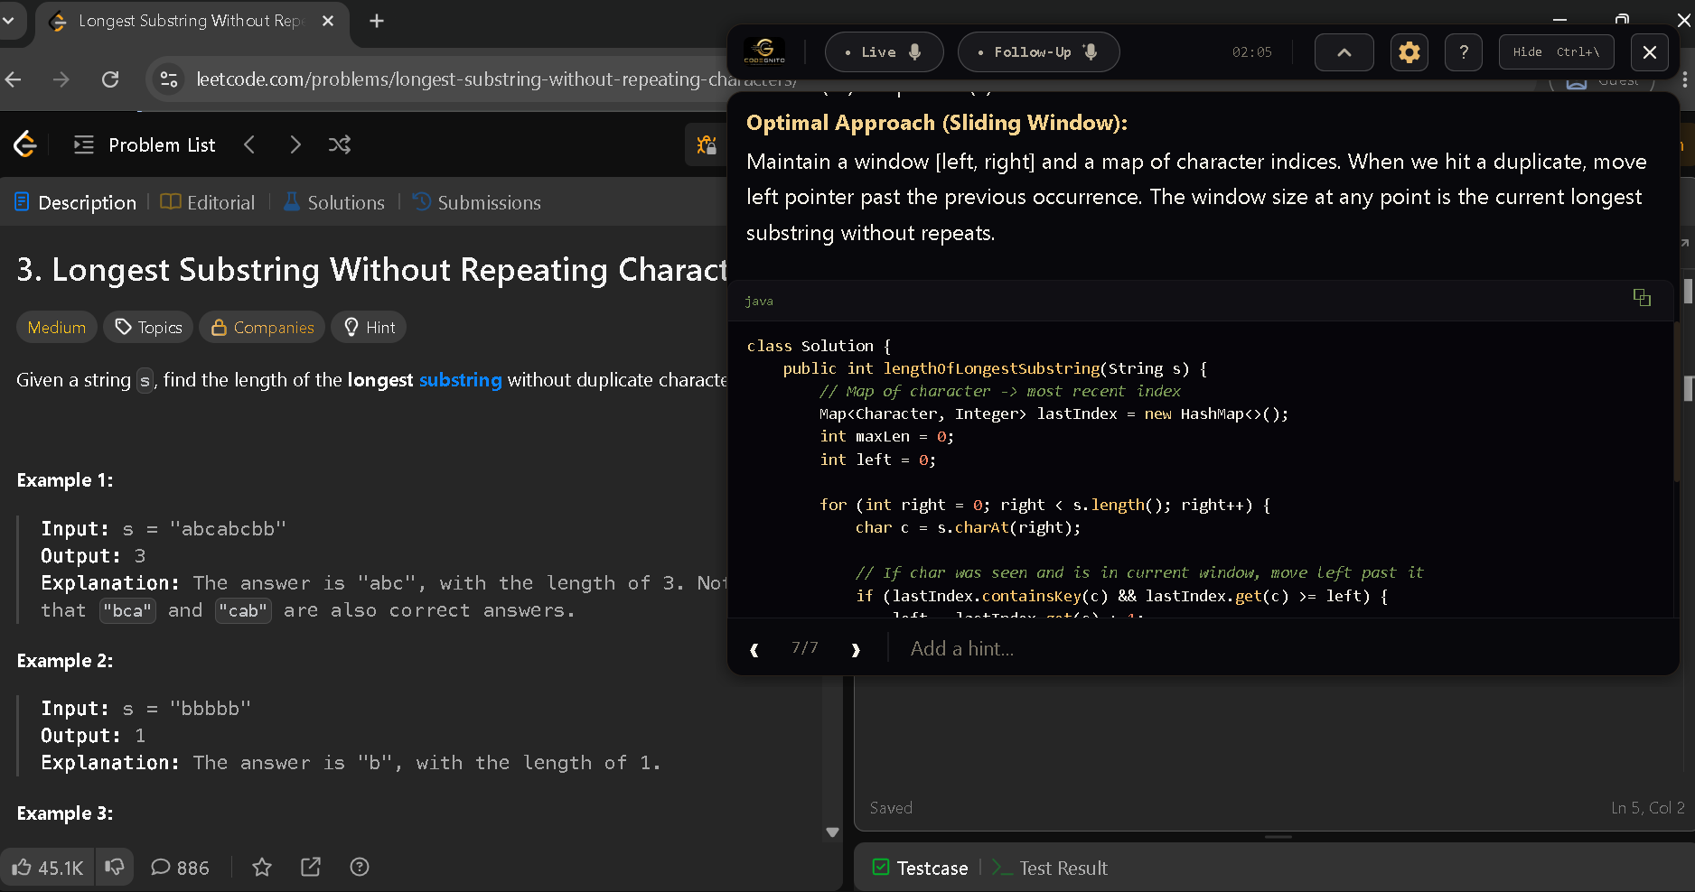Click the 02:05 timer text
Image resolution: width=1695 pixels, height=892 pixels.
click(1251, 52)
